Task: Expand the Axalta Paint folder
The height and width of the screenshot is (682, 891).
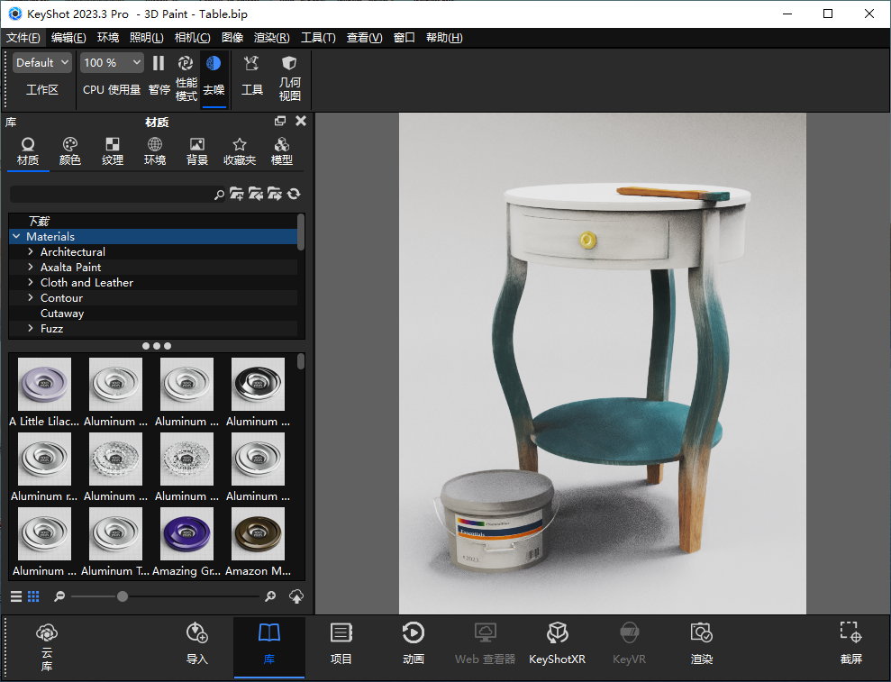Action: [x=31, y=267]
